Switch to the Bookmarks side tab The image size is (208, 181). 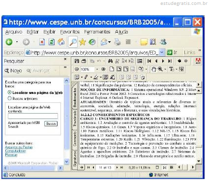(75, 97)
